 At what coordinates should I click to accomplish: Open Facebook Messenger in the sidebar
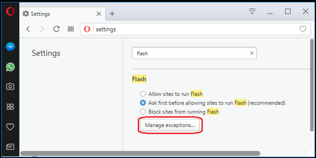10,47
